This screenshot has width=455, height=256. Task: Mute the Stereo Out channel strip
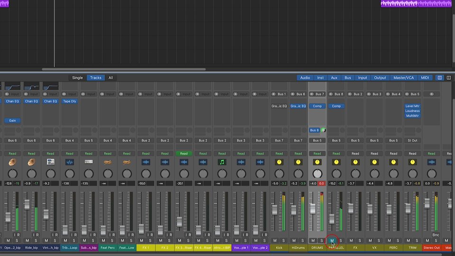point(427,241)
